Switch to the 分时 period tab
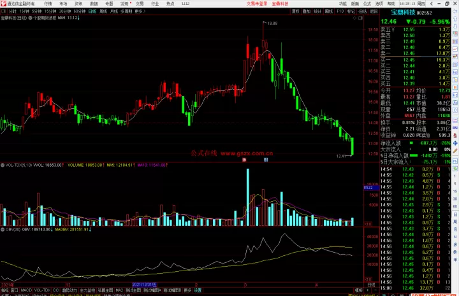The height and width of the screenshot is (296, 459). (x=13, y=11)
